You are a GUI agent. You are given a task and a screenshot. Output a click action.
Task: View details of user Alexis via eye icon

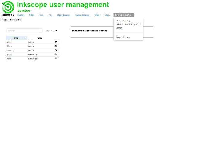[x=56, y=46]
